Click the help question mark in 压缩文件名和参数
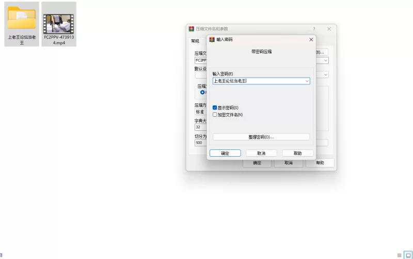The image size is (413, 259). (314, 29)
